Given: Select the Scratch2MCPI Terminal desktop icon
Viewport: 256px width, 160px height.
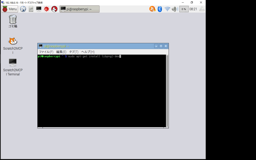Looking at the screenshot, I should click(13, 67).
